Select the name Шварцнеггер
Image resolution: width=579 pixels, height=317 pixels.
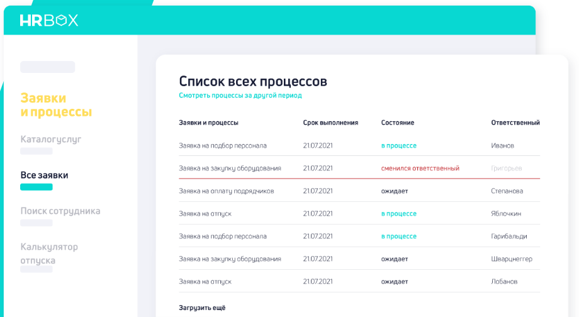[512, 259]
